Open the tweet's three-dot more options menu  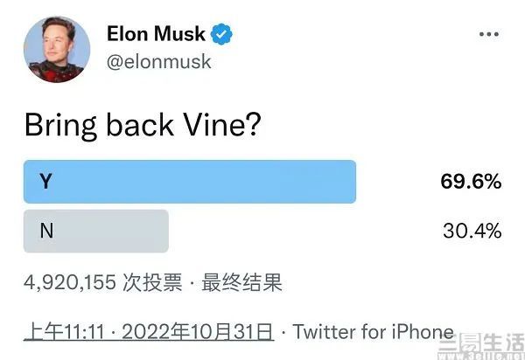pos(489,35)
